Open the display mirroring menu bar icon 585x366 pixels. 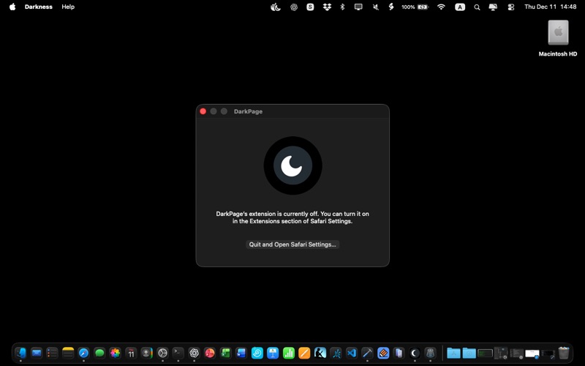click(358, 7)
